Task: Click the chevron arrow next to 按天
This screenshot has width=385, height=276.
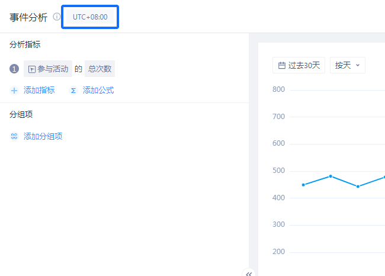Action: 357,65
